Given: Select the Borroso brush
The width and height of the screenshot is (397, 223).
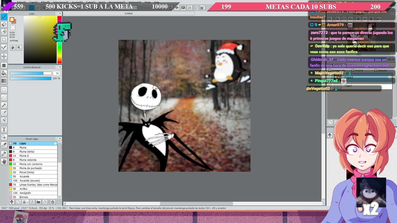Looking at the screenshot, I should 33,197.
